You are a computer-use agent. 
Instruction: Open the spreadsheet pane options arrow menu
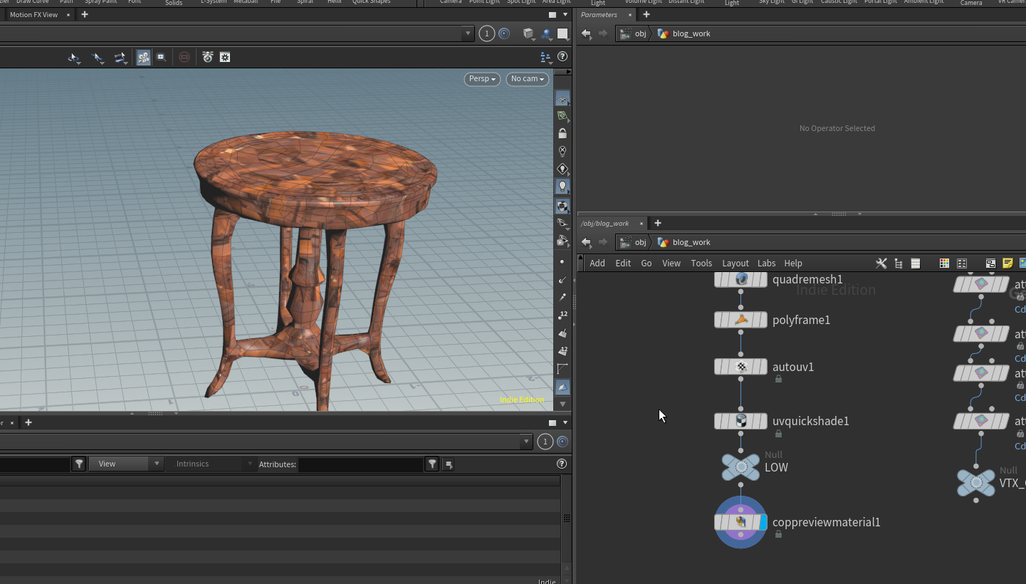click(x=565, y=422)
